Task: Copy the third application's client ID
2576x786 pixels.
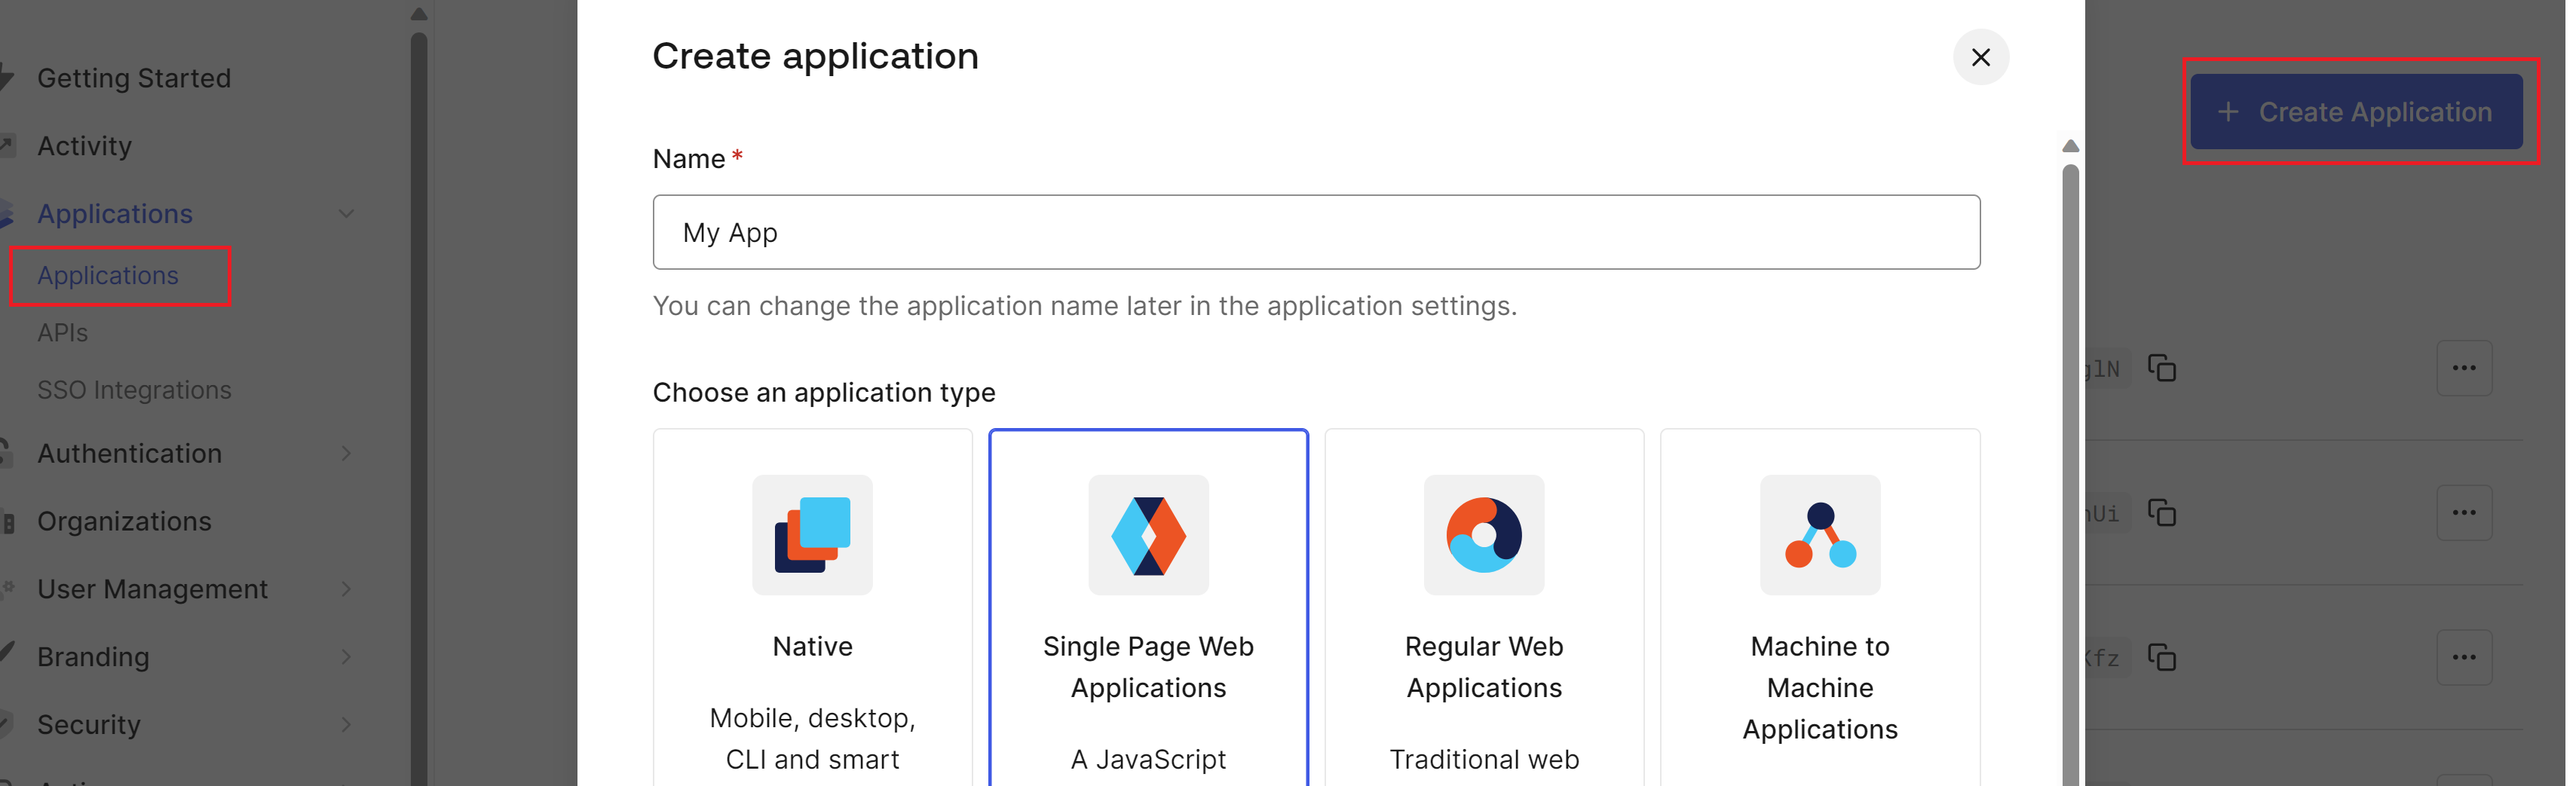Action: click(x=2162, y=657)
